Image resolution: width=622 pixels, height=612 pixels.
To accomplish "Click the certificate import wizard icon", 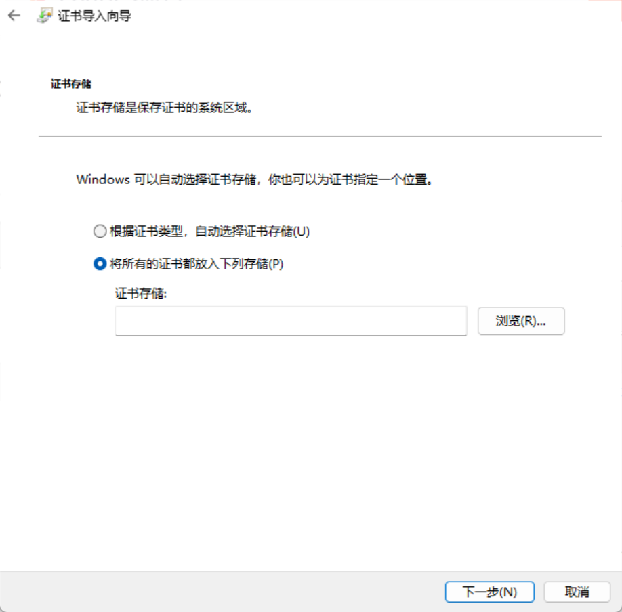I will tap(45, 16).
